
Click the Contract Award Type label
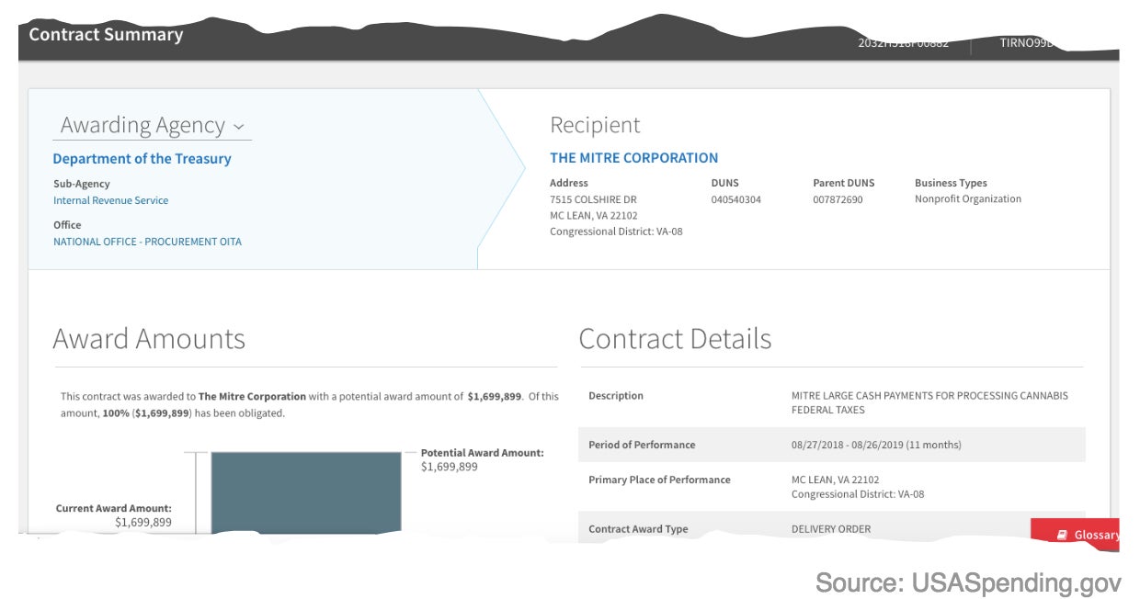point(638,529)
